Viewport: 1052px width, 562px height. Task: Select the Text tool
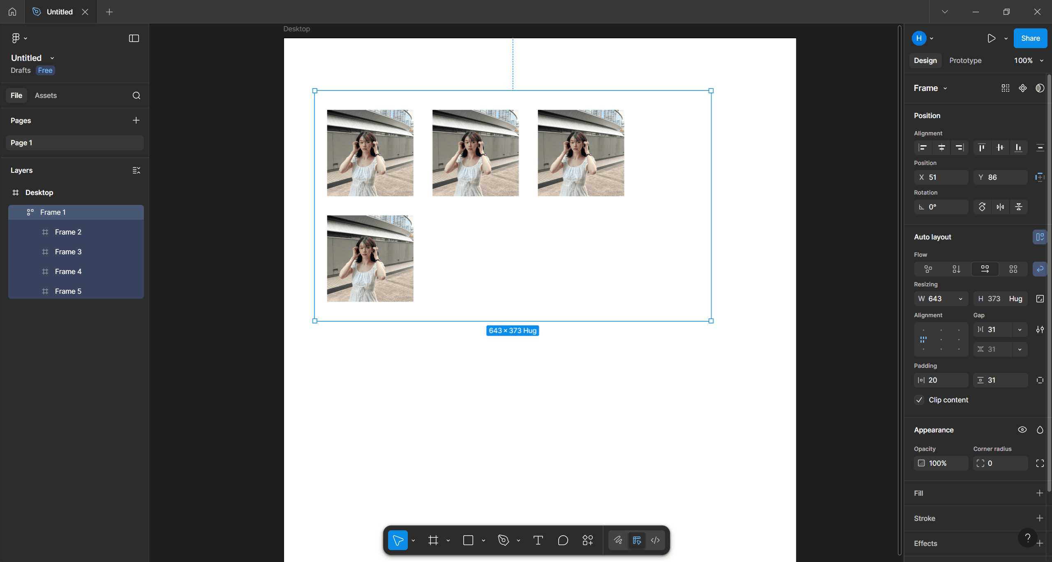(x=538, y=540)
